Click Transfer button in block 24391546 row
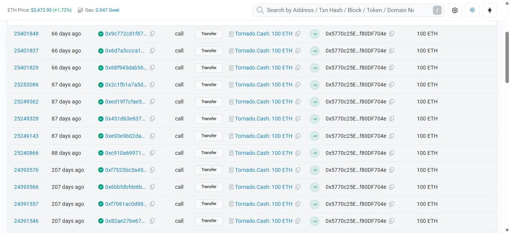510x233 pixels. tap(209, 221)
